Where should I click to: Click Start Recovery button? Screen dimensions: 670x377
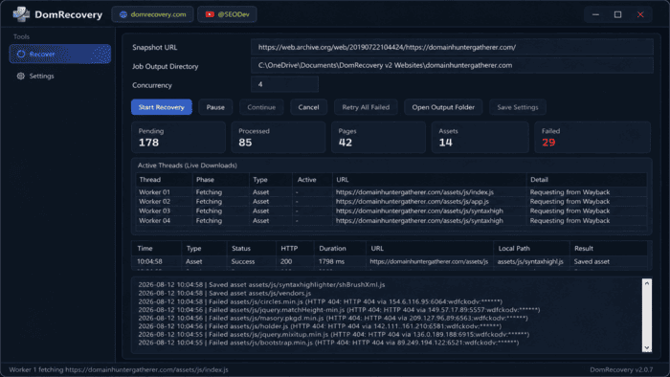[162, 107]
